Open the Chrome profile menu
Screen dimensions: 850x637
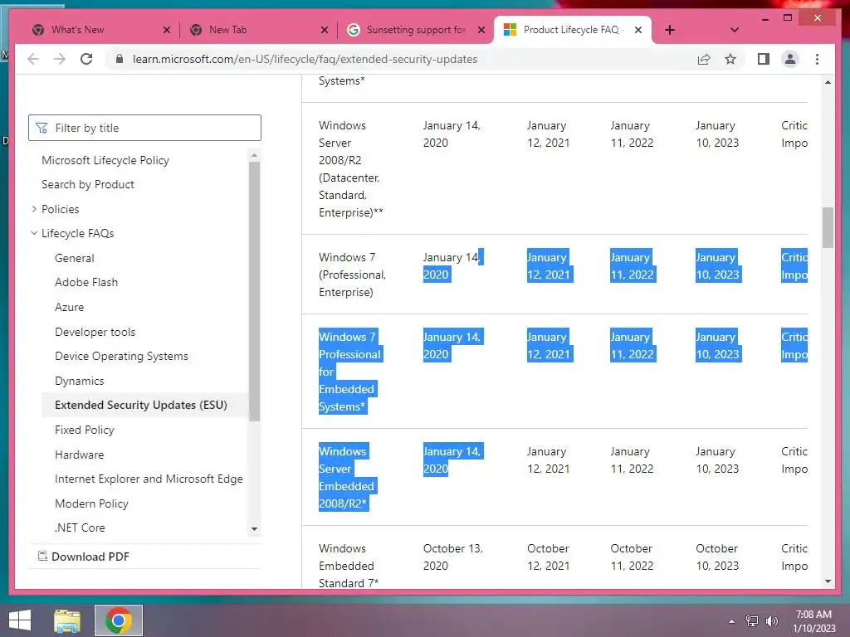790,59
